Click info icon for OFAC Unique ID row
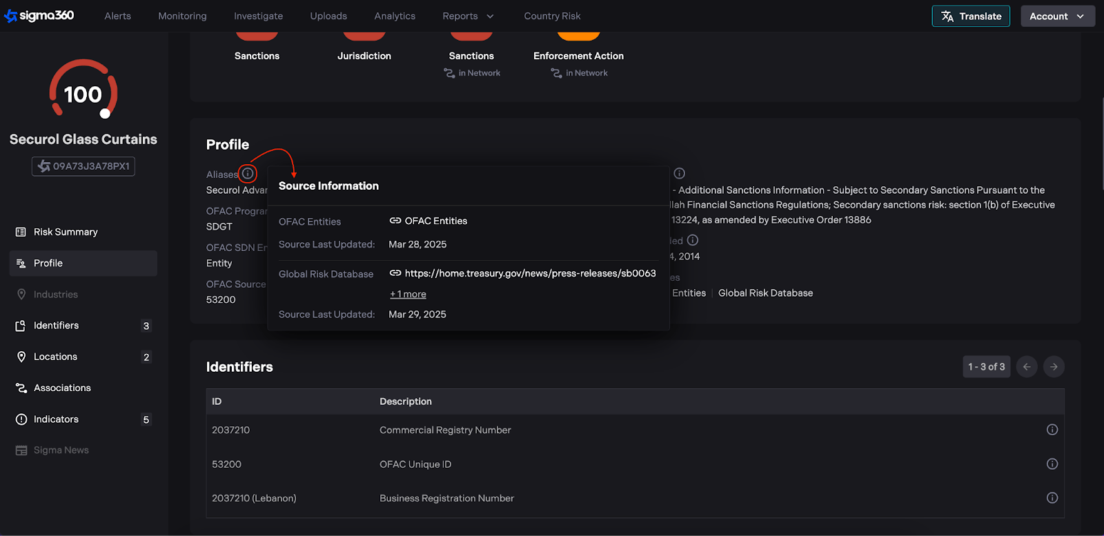This screenshot has width=1104, height=536. point(1052,464)
